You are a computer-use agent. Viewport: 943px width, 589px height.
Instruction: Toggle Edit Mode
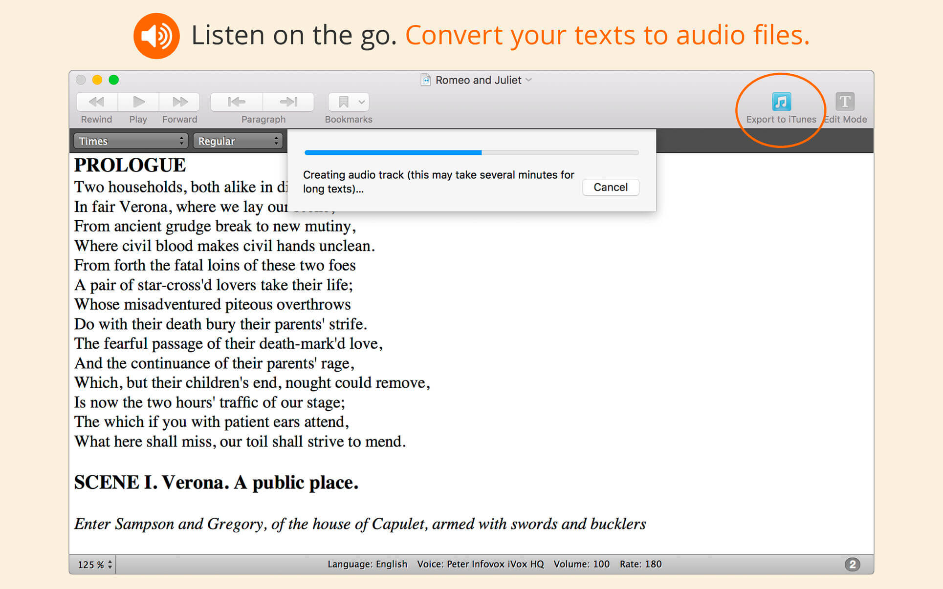844,102
